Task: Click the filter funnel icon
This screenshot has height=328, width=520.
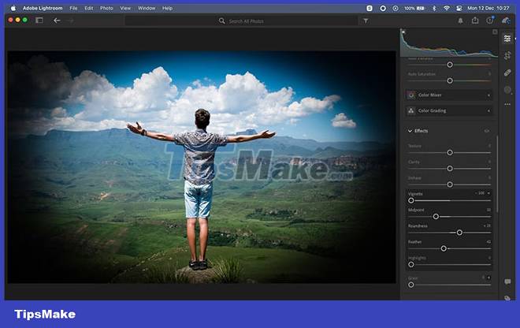Action: 366,21
